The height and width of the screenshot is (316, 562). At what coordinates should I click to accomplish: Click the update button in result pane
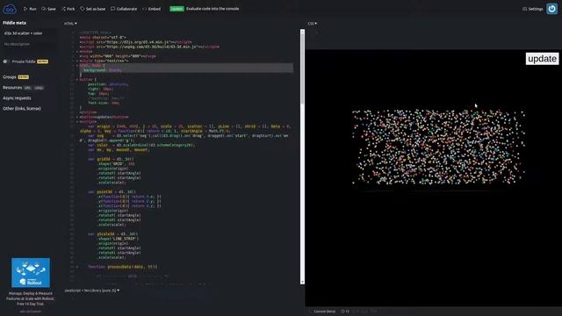coord(542,59)
